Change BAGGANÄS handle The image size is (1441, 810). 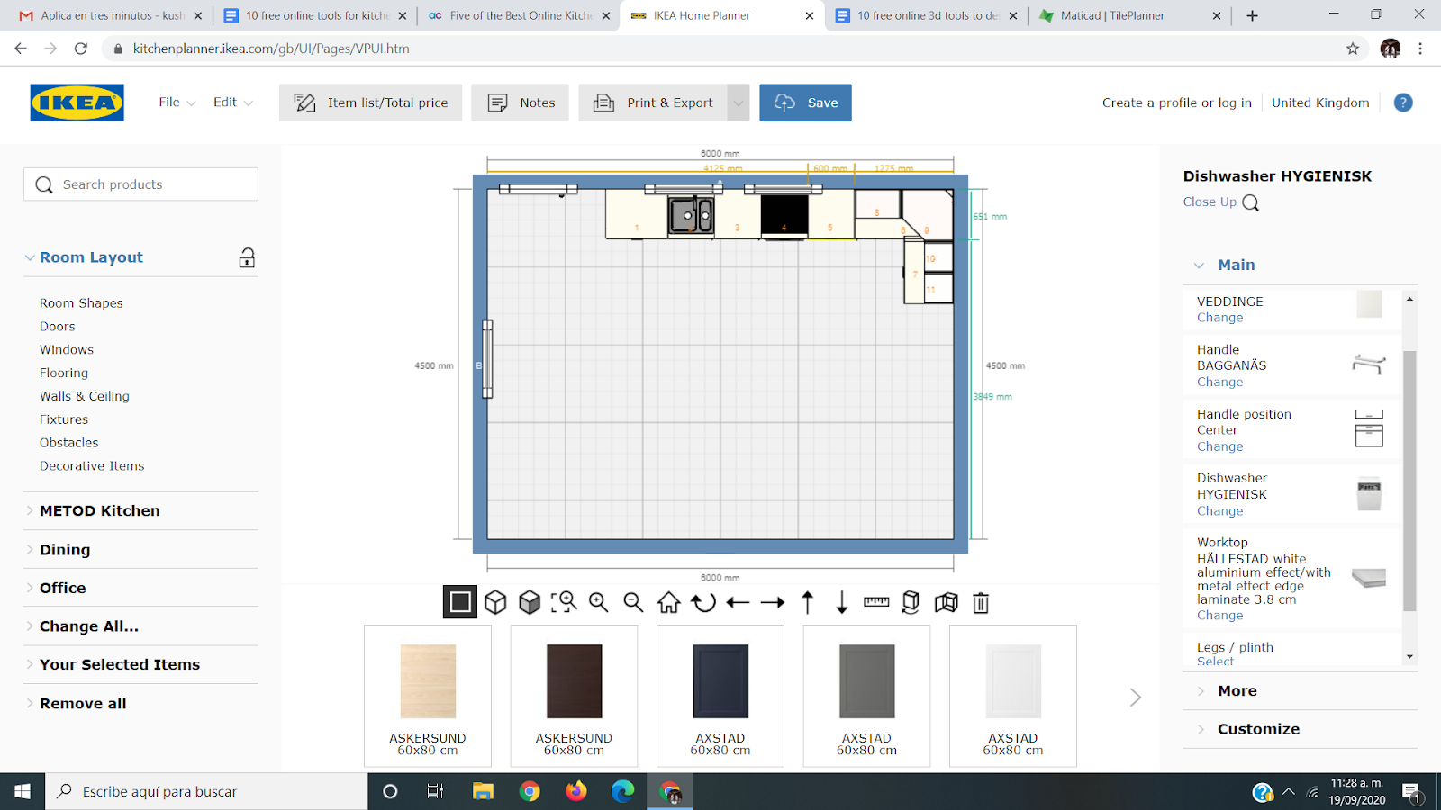pyautogui.click(x=1219, y=382)
